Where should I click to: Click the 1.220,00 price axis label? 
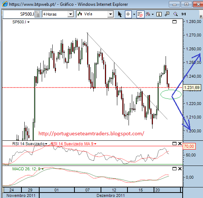(194, 104)
